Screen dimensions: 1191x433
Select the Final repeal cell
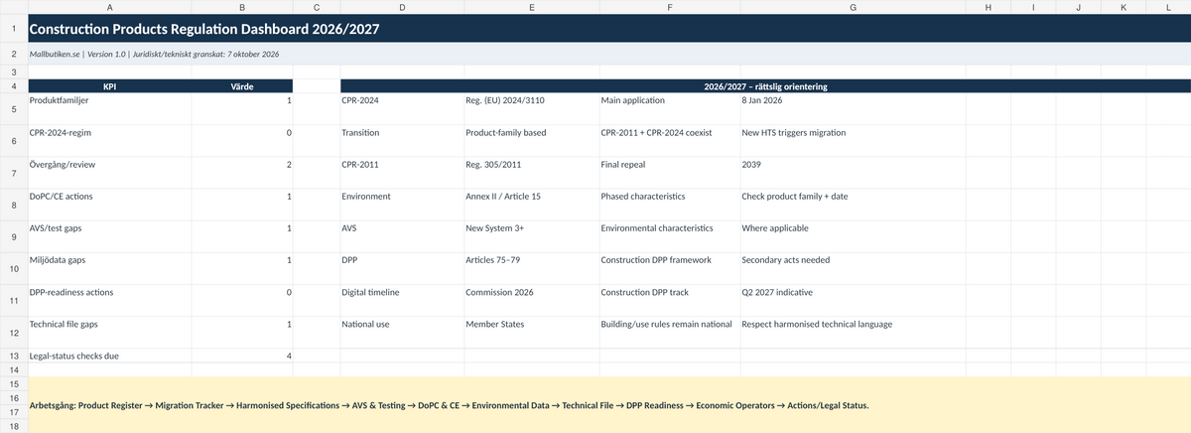point(669,172)
